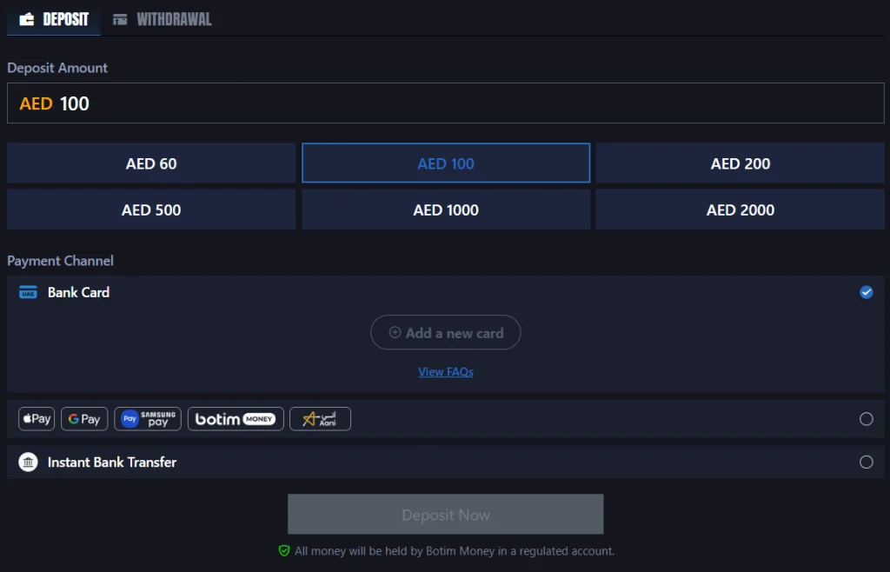Click the Bank Card UAE card icon
The height and width of the screenshot is (572, 890).
[28, 292]
